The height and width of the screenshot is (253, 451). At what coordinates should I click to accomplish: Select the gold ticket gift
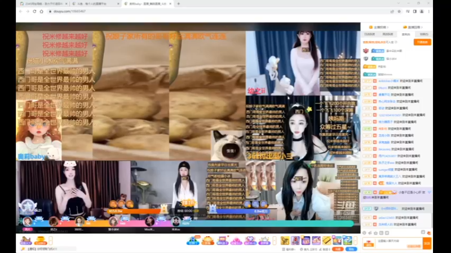click(327, 241)
